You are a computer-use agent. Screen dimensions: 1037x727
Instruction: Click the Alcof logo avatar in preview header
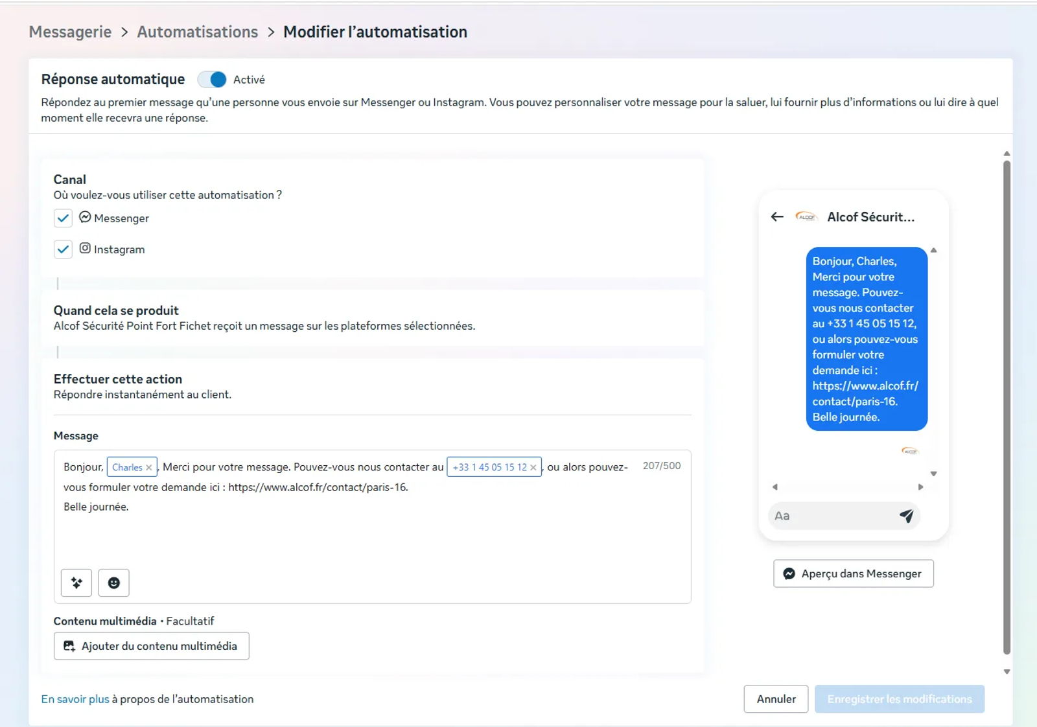point(806,217)
